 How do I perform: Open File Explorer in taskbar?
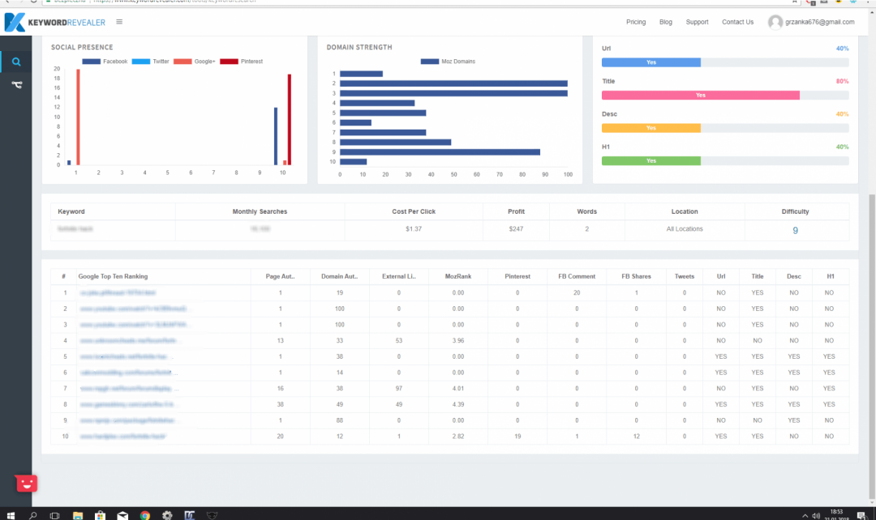[x=78, y=514]
